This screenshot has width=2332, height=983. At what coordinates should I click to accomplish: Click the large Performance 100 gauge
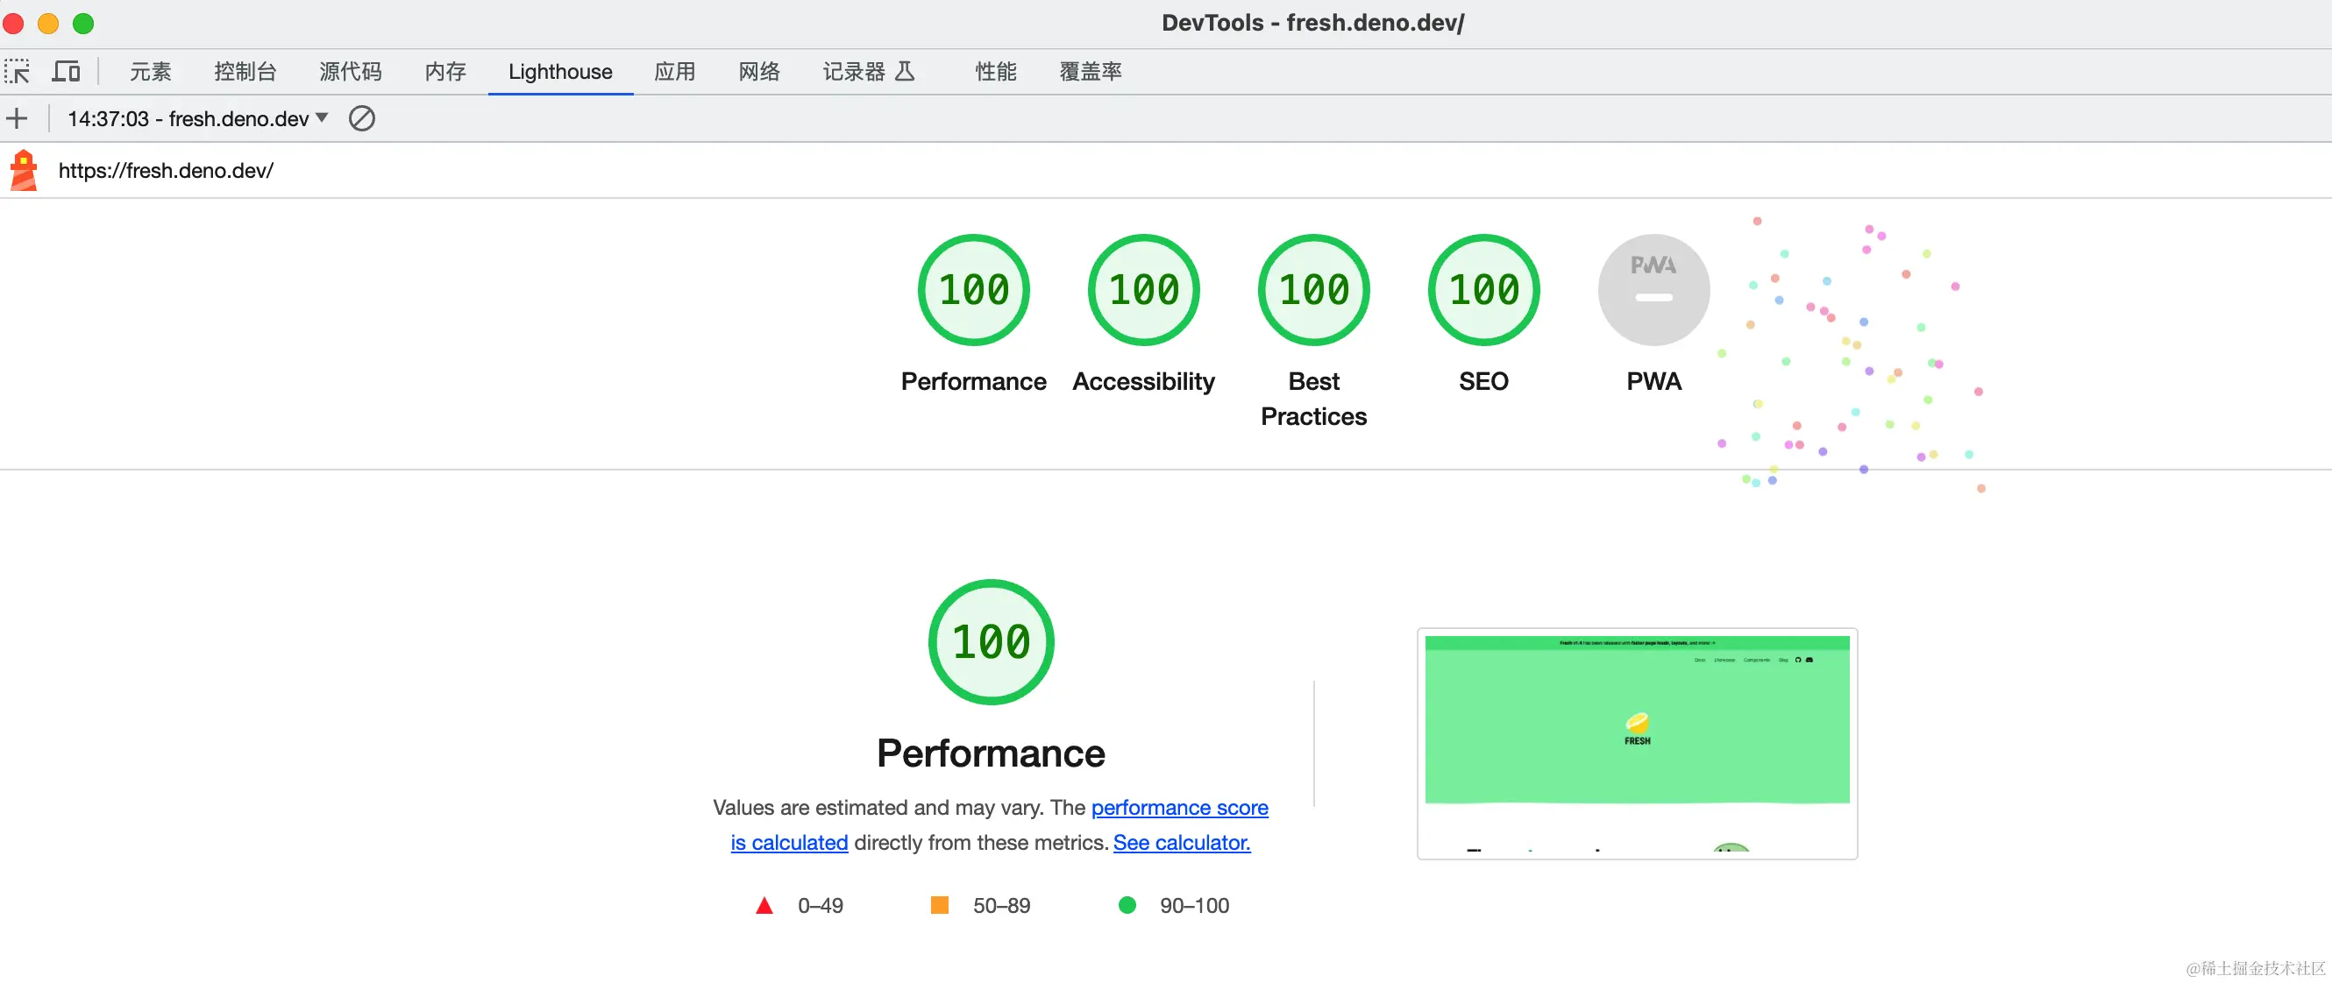(992, 642)
